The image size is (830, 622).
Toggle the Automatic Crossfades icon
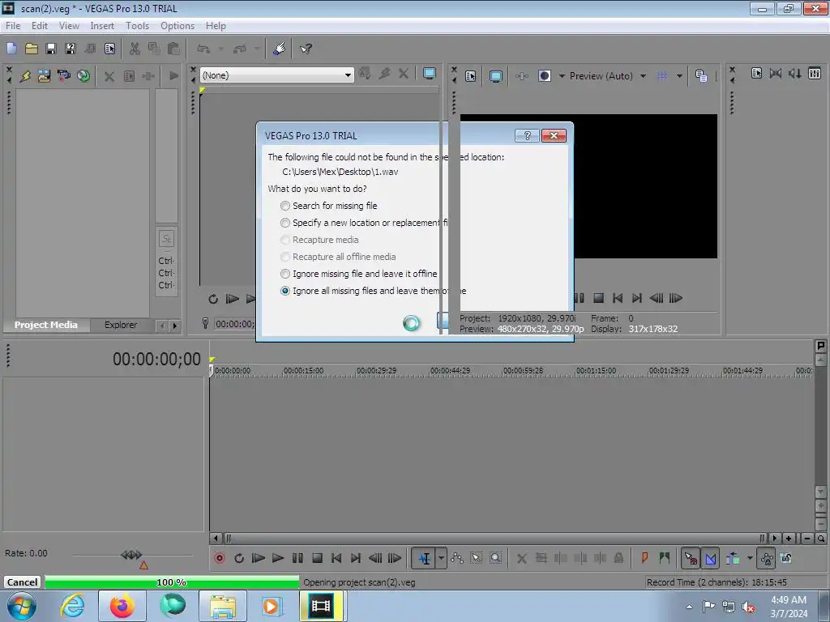(710, 558)
